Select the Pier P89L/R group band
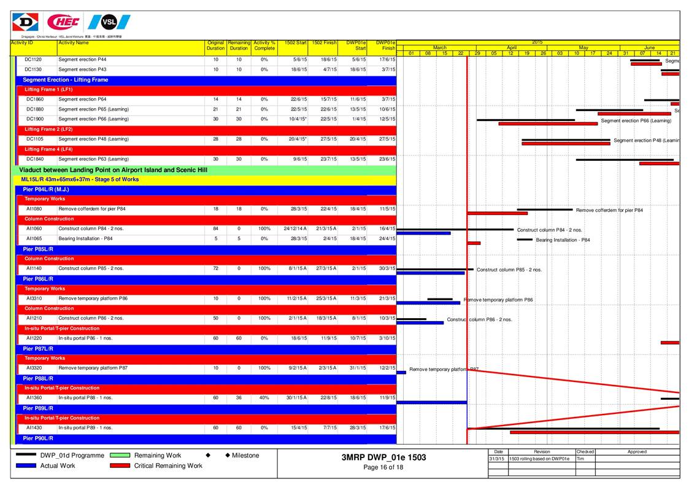The image size is (689, 487). [x=206, y=408]
